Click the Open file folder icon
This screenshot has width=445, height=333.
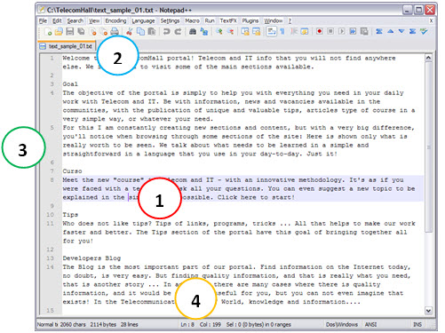pyautogui.click(x=59, y=31)
